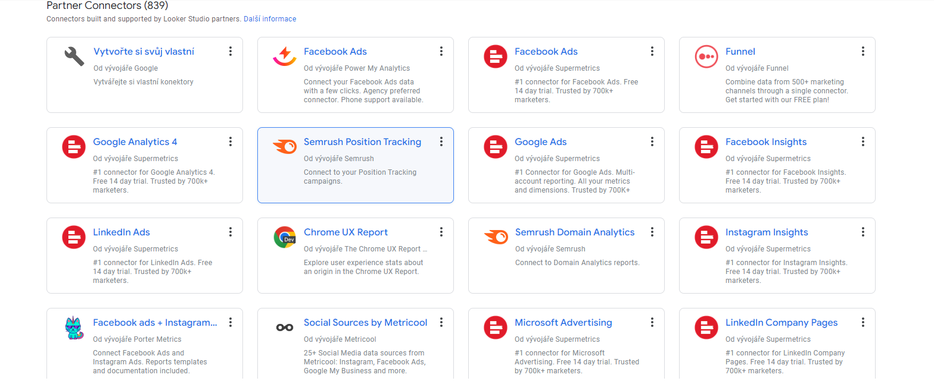Click the Supermetrics icon beside Google Analytics 4
The height and width of the screenshot is (381, 934).
tap(74, 147)
